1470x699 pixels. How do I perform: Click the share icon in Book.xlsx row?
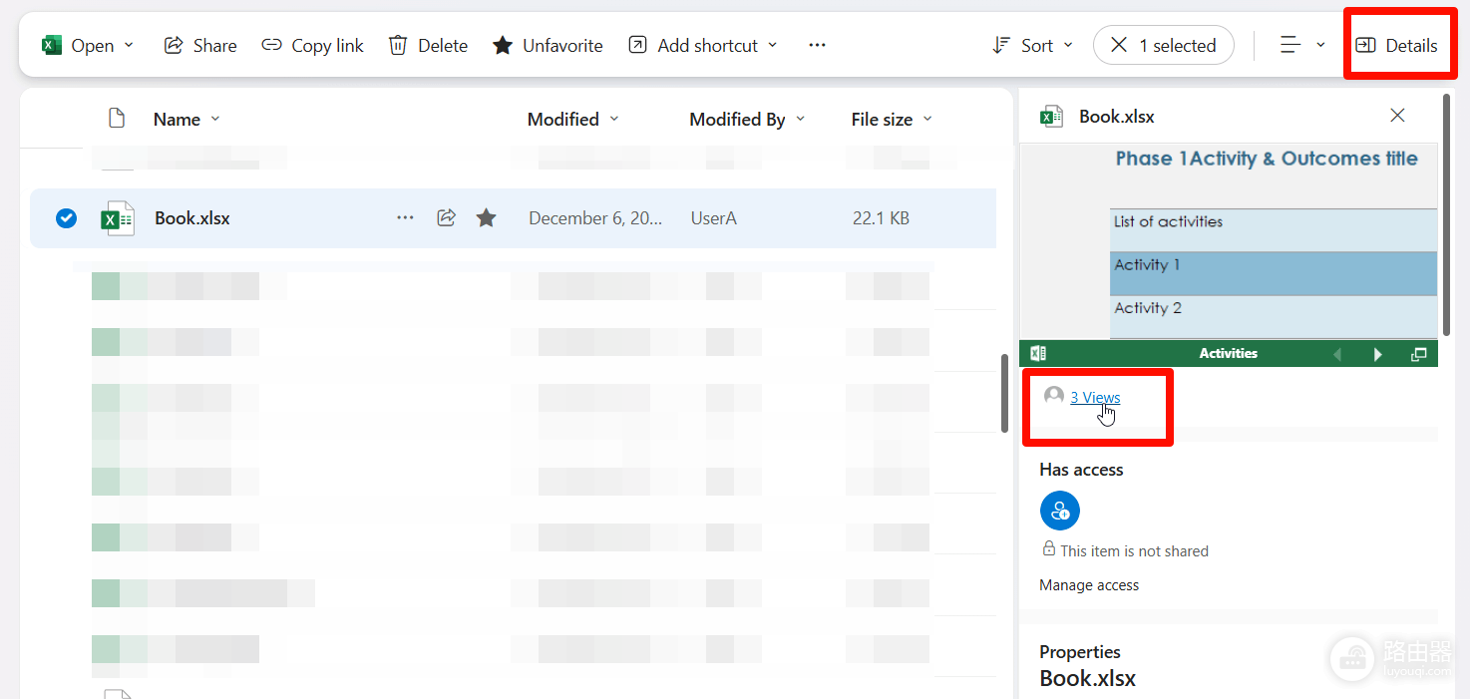pos(446,218)
